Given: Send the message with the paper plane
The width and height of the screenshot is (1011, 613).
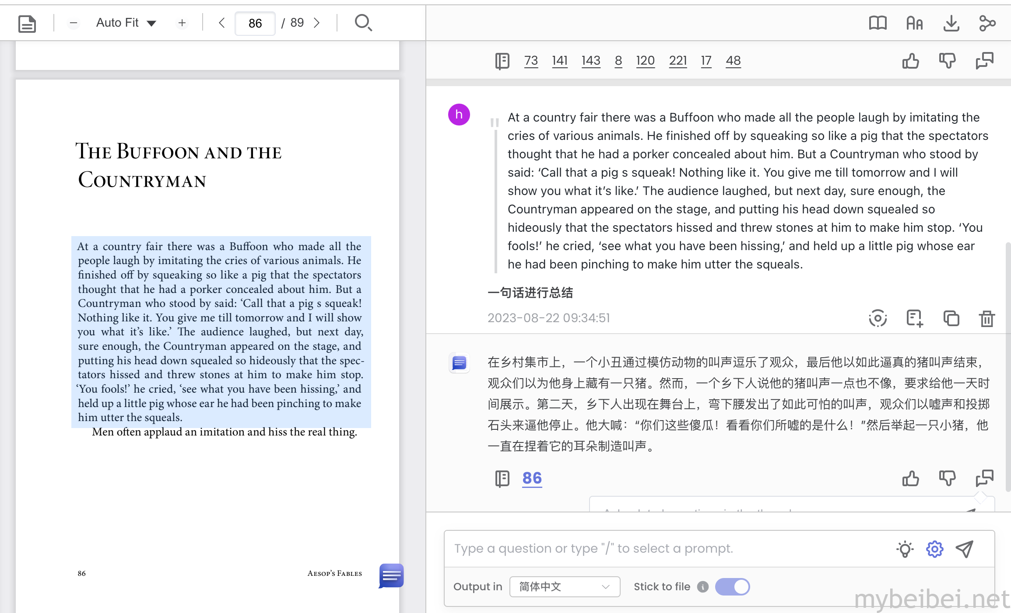Looking at the screenshot, I should pyautogui.click(x=964, y=549).
